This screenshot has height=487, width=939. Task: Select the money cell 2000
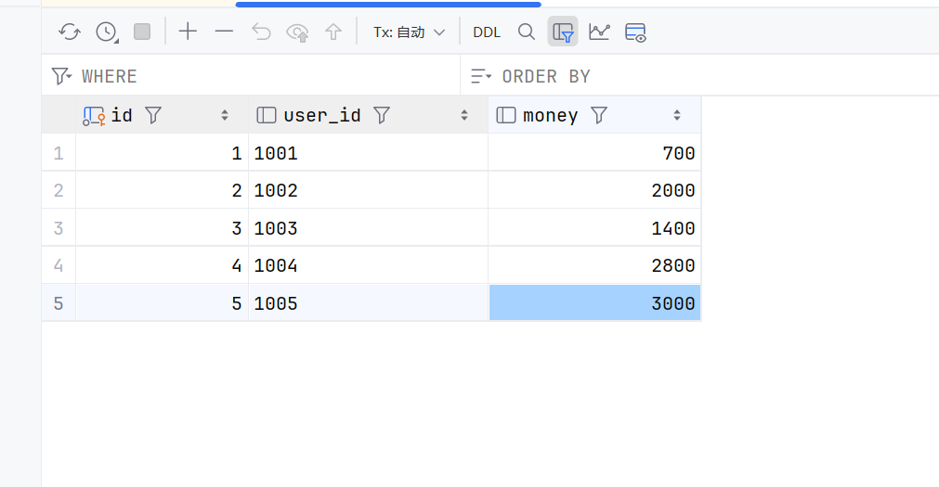[x=594, y=190]
